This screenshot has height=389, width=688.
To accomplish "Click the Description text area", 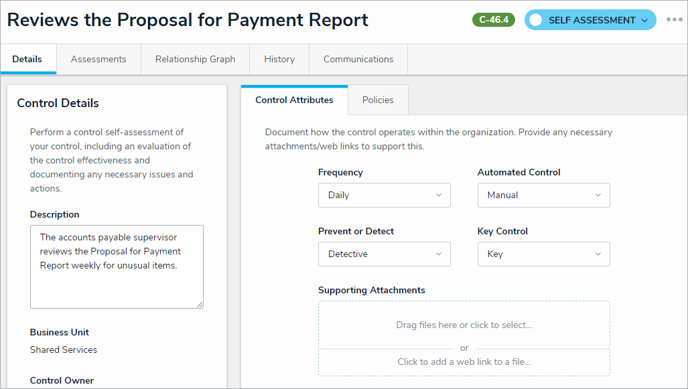I will (117, 266).
